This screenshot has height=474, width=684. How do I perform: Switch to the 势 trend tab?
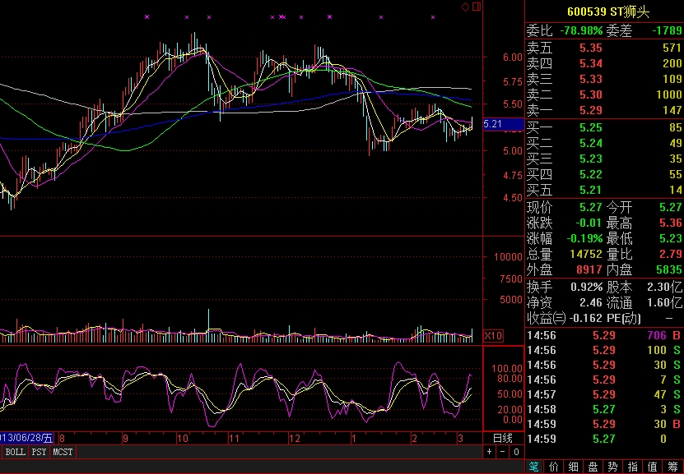pos(612,467)
